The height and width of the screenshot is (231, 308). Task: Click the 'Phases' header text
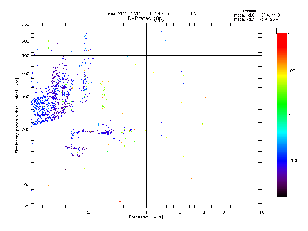(249, 11)
